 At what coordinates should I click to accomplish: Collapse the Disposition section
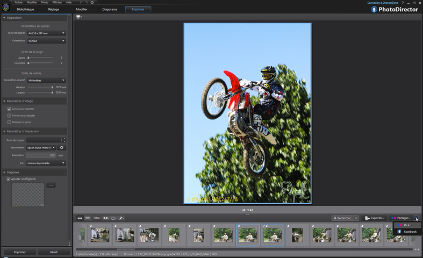coord(5,18)
